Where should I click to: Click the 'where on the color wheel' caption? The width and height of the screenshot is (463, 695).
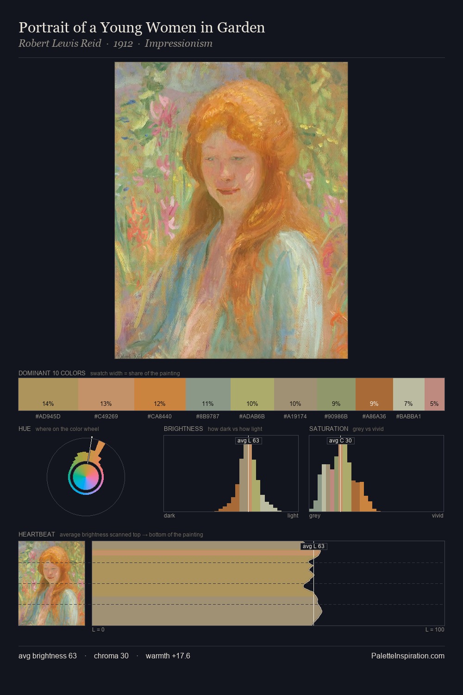[x=67, y=429]
